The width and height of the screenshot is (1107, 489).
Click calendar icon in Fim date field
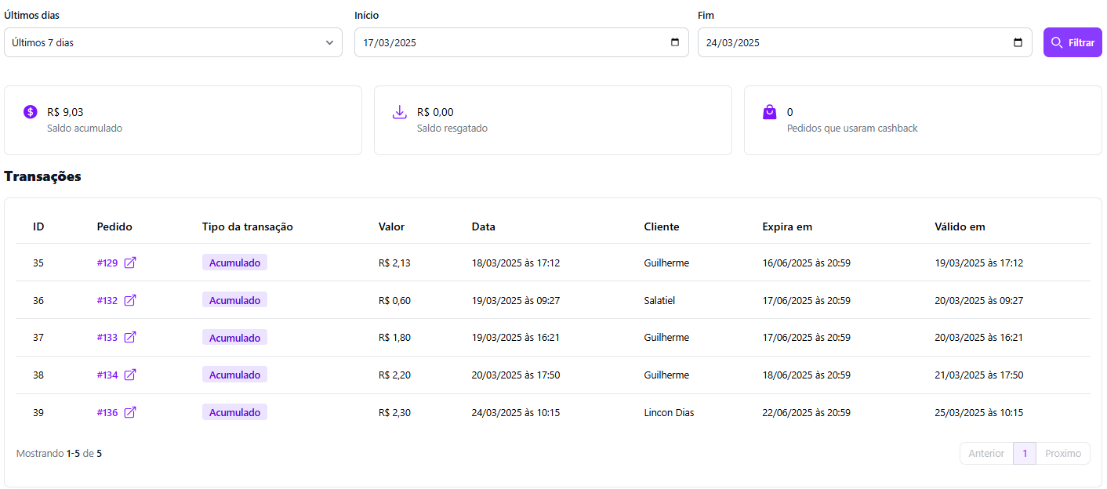click(1018, 42)
